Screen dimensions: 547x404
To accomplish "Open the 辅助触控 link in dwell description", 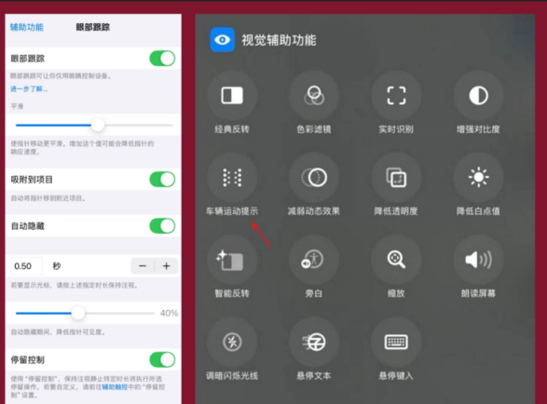I will (115, 387).
